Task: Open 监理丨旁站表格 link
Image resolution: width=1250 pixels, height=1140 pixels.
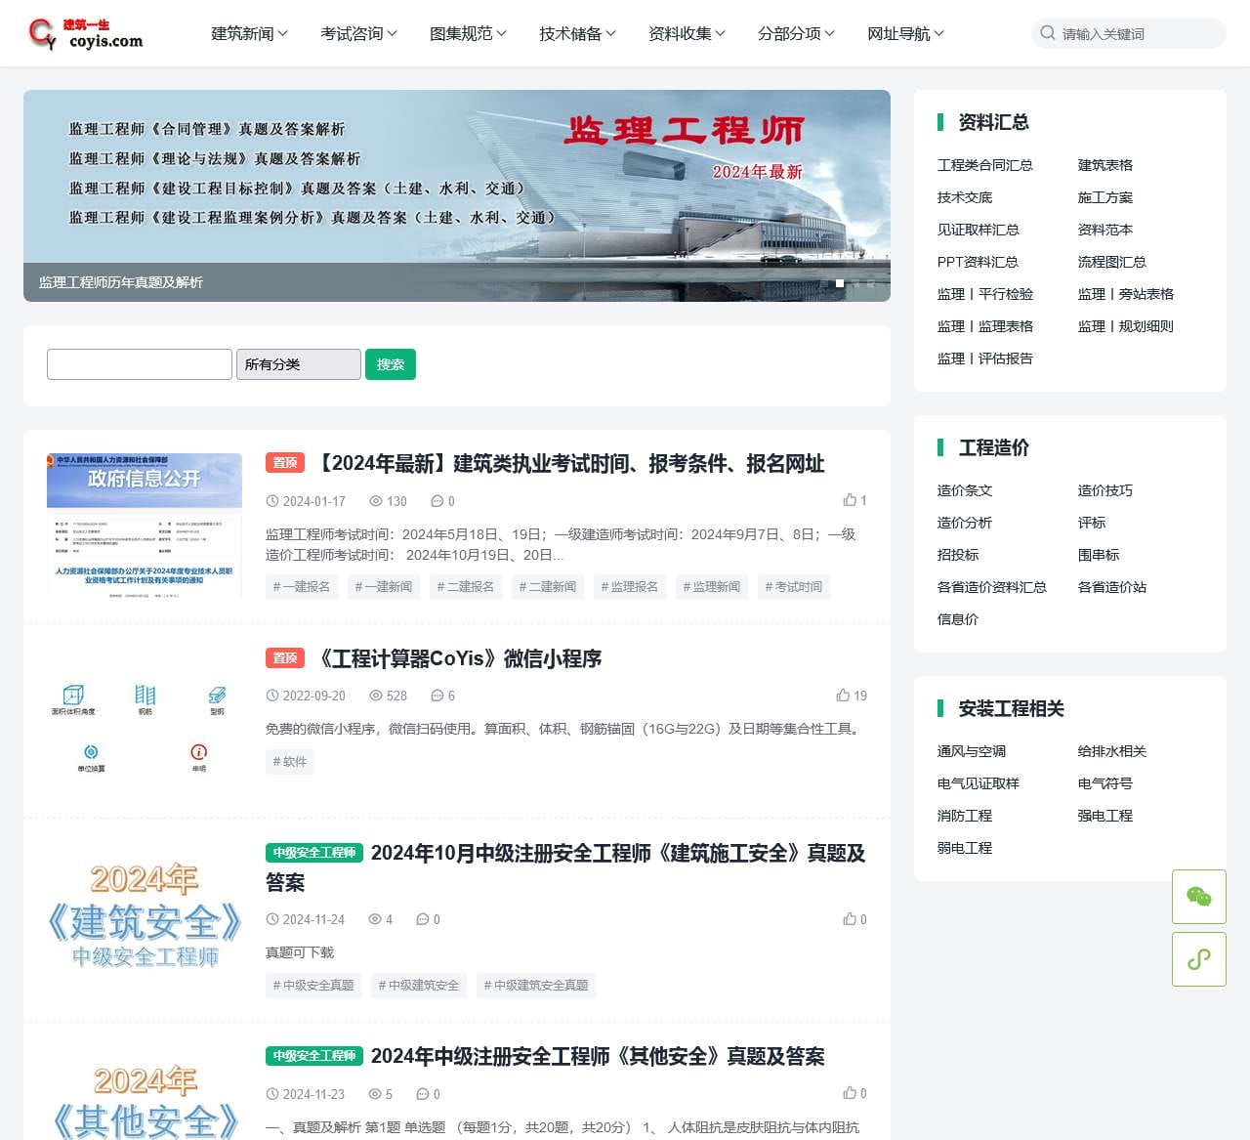Action: pos(1126,294)
